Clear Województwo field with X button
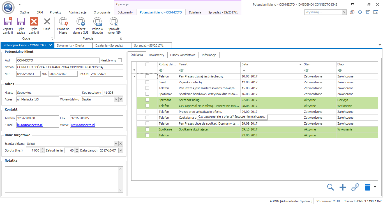The image size is (383, 204). [121, 99]
